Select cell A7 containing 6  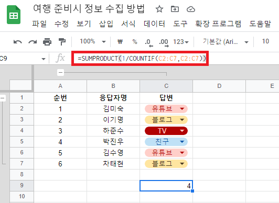pos(60,164)
